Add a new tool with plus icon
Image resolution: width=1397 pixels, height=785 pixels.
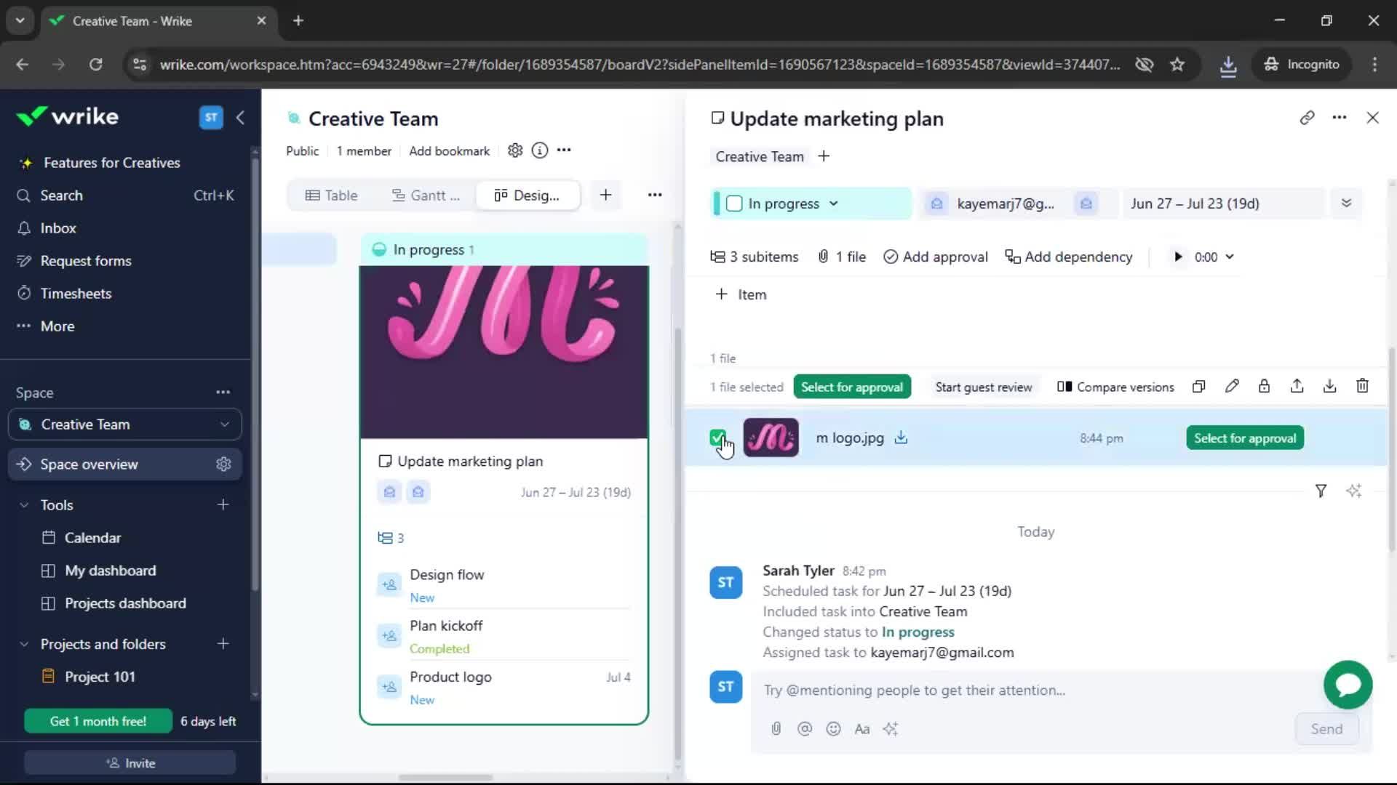click(223, 505)
